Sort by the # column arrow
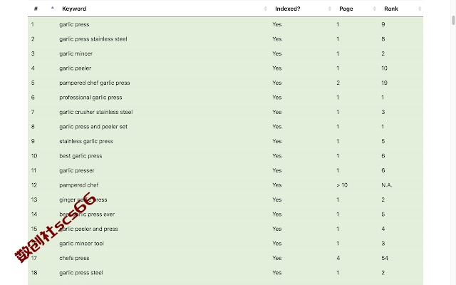The height and width of the screenshot is (285, 456). pyautogui.click(x=52, y=8)
